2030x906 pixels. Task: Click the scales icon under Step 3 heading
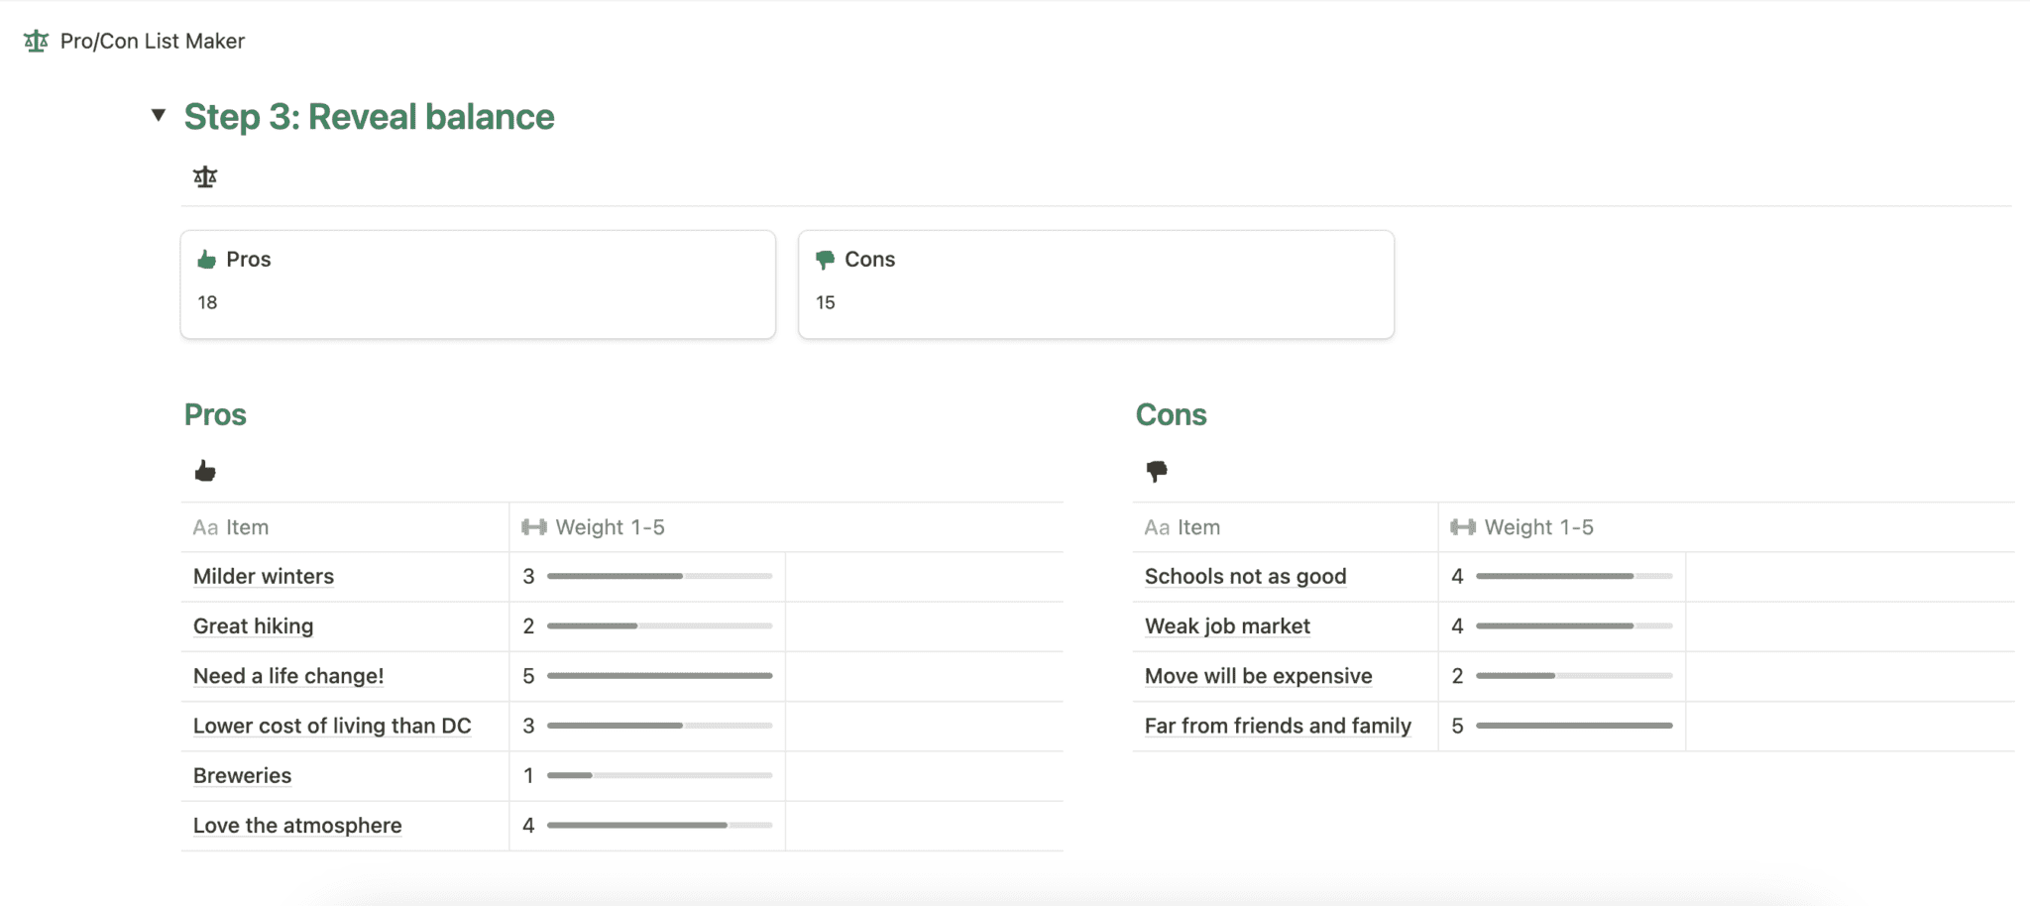point(205,175)
